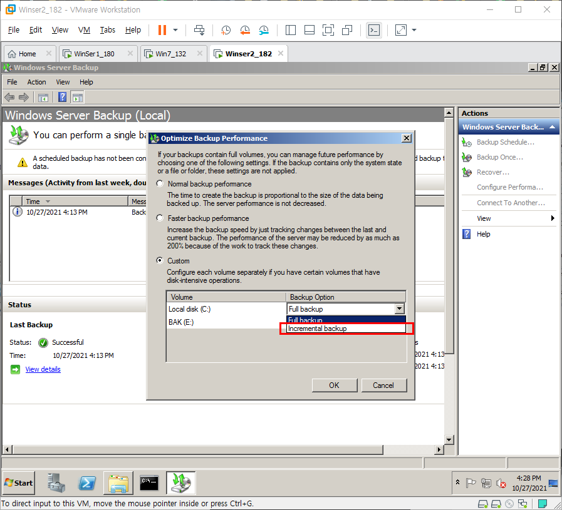Send Ctrl+Alt+Del to the VM
562x510 pixels.
199,30
